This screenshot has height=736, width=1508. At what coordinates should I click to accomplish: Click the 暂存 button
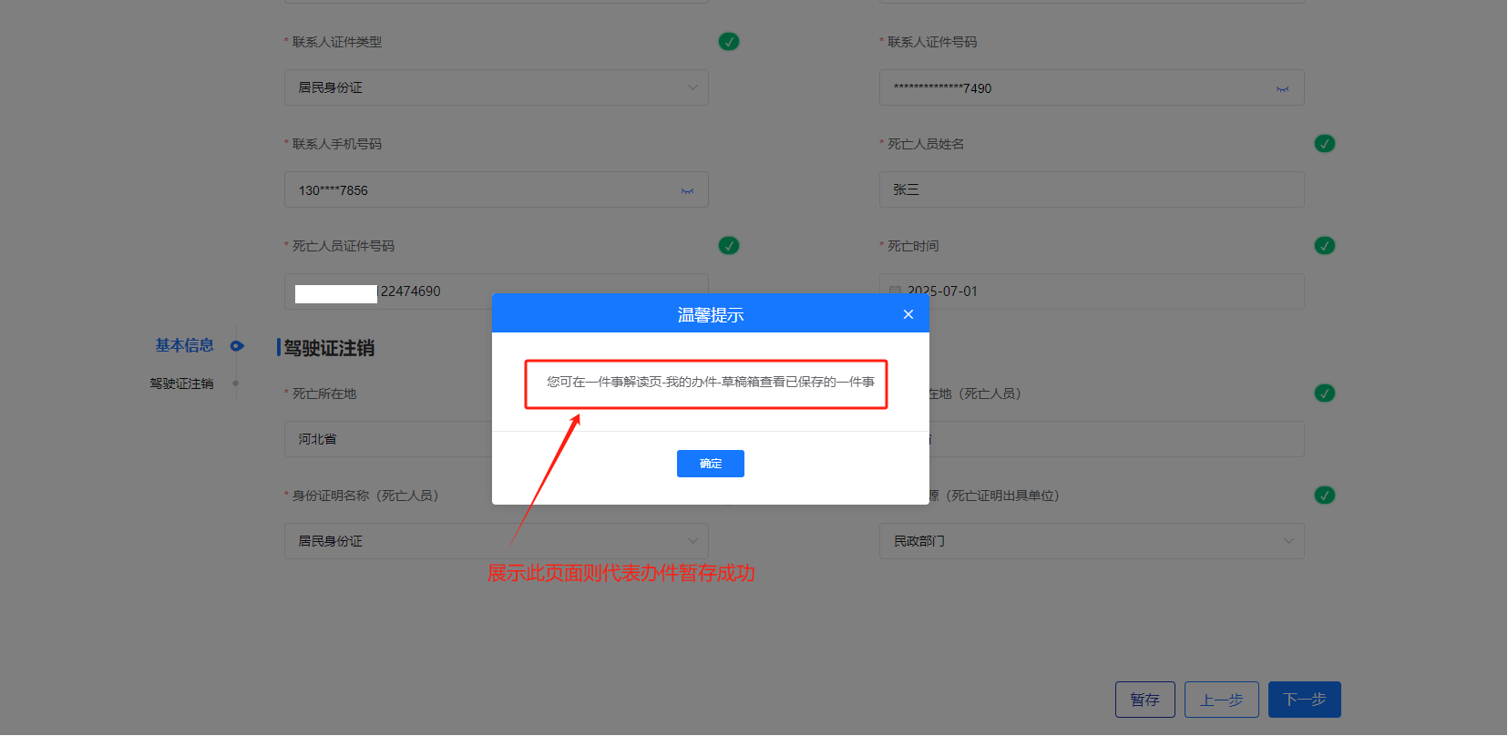coord(1144,700)
